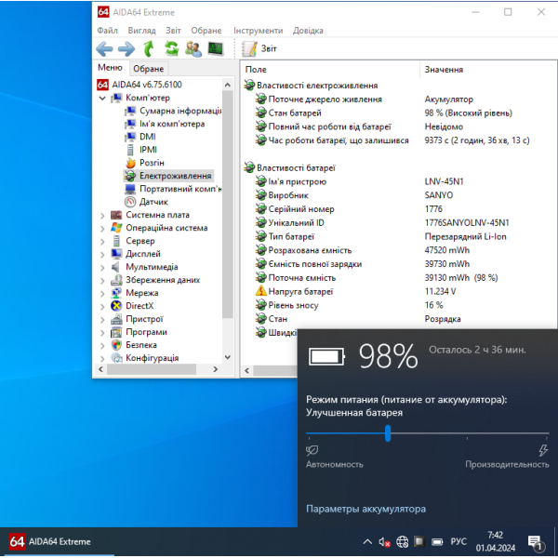
Task: Open the Інструменти menu
Action: [x=258, y=31]
